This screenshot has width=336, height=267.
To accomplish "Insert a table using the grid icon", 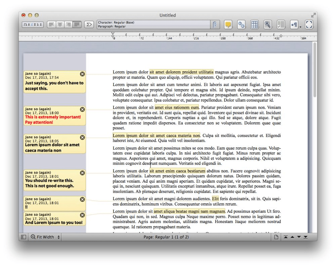I will [x=254, y=25].
